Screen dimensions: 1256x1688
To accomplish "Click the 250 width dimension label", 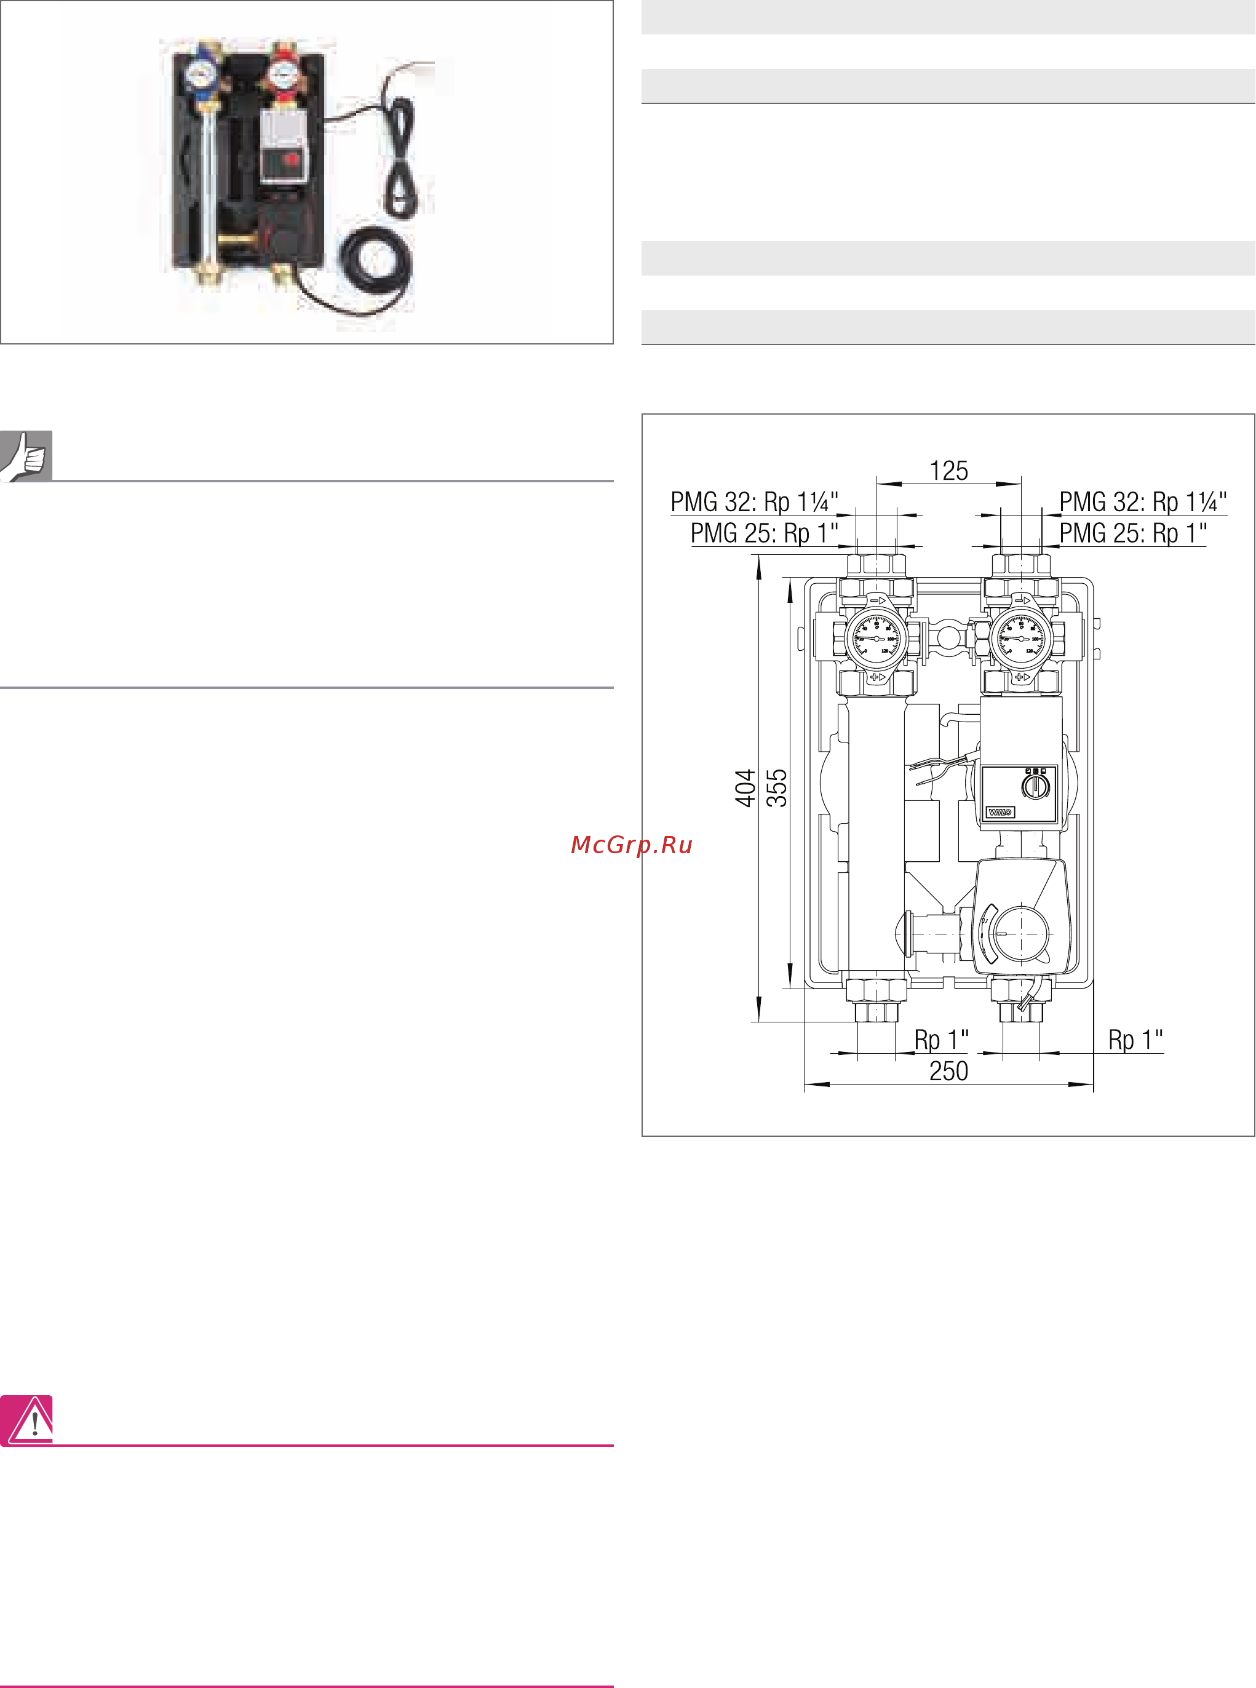I will click(949, 1070).
